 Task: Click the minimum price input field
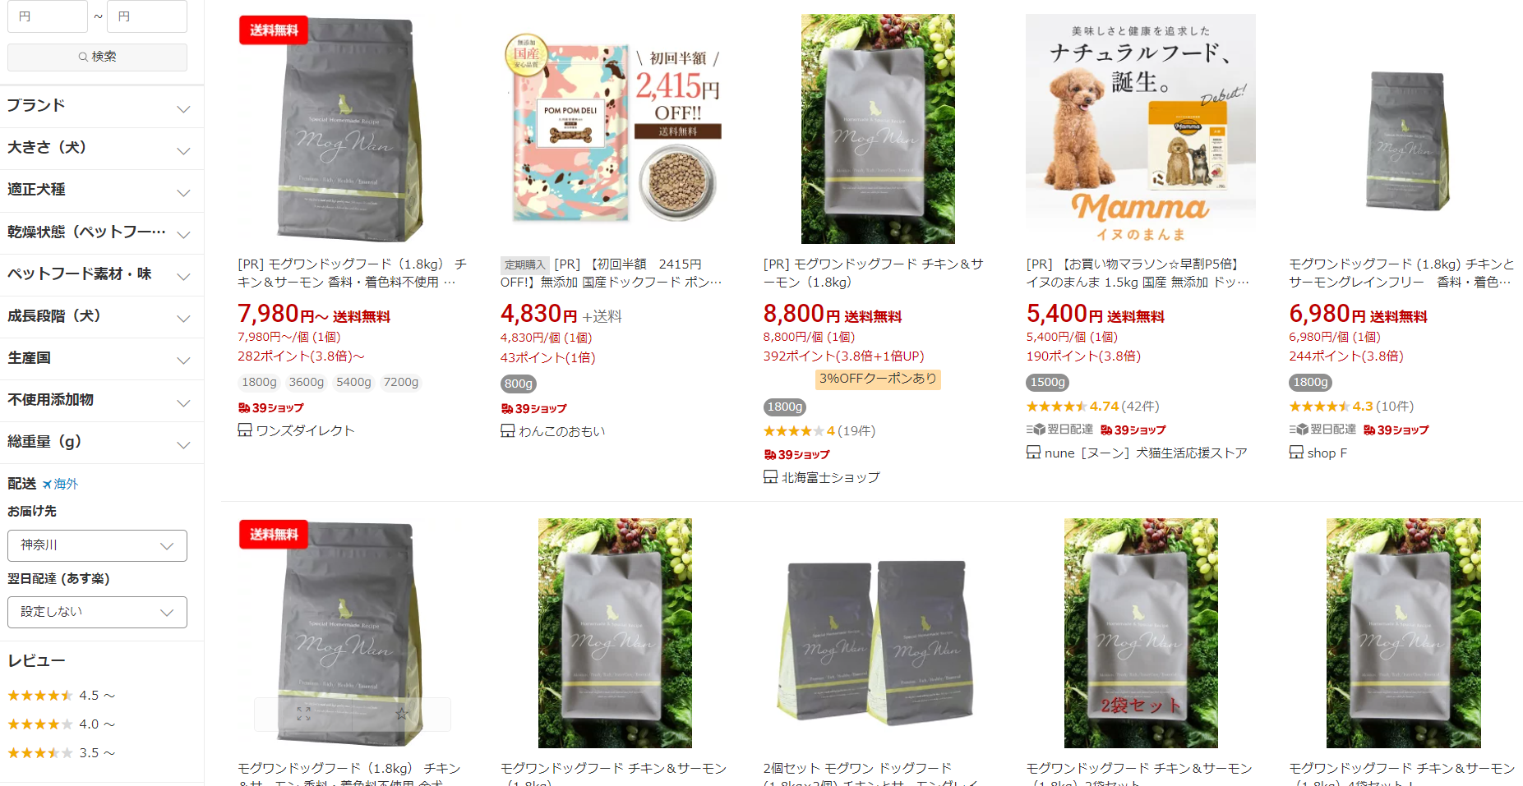point(48,16)
